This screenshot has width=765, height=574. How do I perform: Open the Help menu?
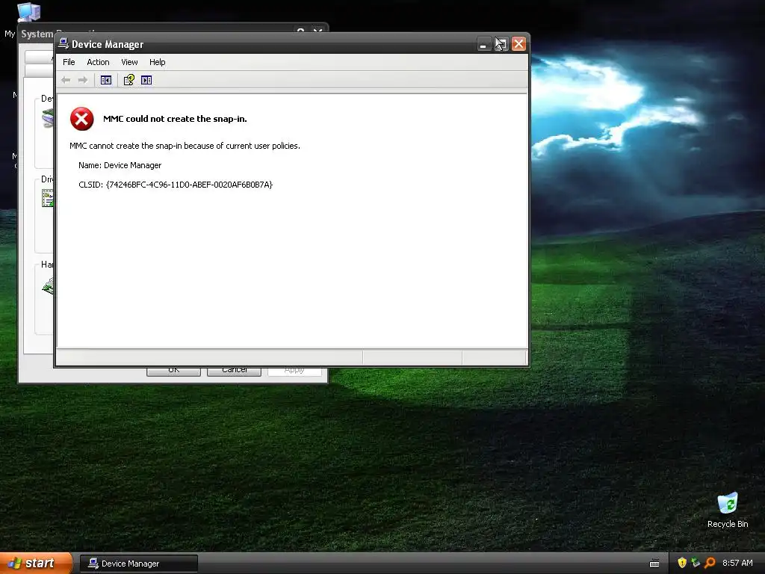pos(157,62)
